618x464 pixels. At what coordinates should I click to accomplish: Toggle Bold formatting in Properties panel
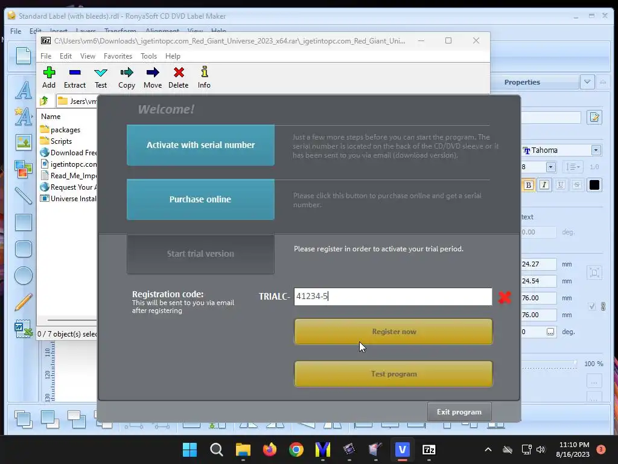point(529,185)
